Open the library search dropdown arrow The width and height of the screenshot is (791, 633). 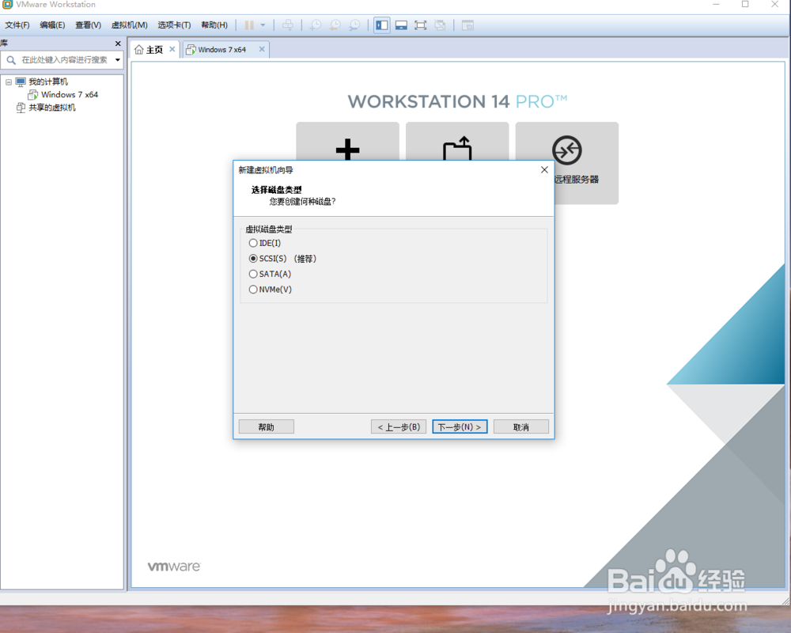click(x=118, y=59)
